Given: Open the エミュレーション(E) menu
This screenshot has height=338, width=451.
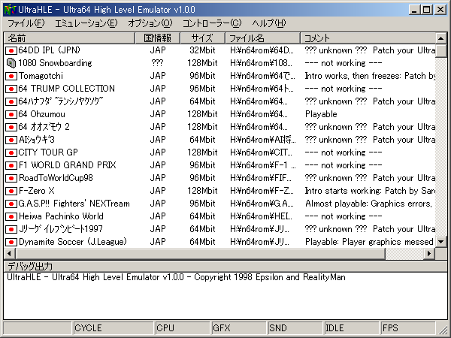Looking at the screenshot, I should (86, 23).
